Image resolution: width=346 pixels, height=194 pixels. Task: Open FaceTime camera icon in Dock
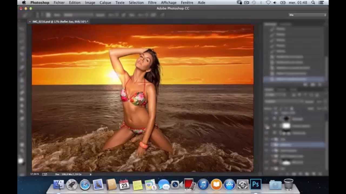click(177, 185)
